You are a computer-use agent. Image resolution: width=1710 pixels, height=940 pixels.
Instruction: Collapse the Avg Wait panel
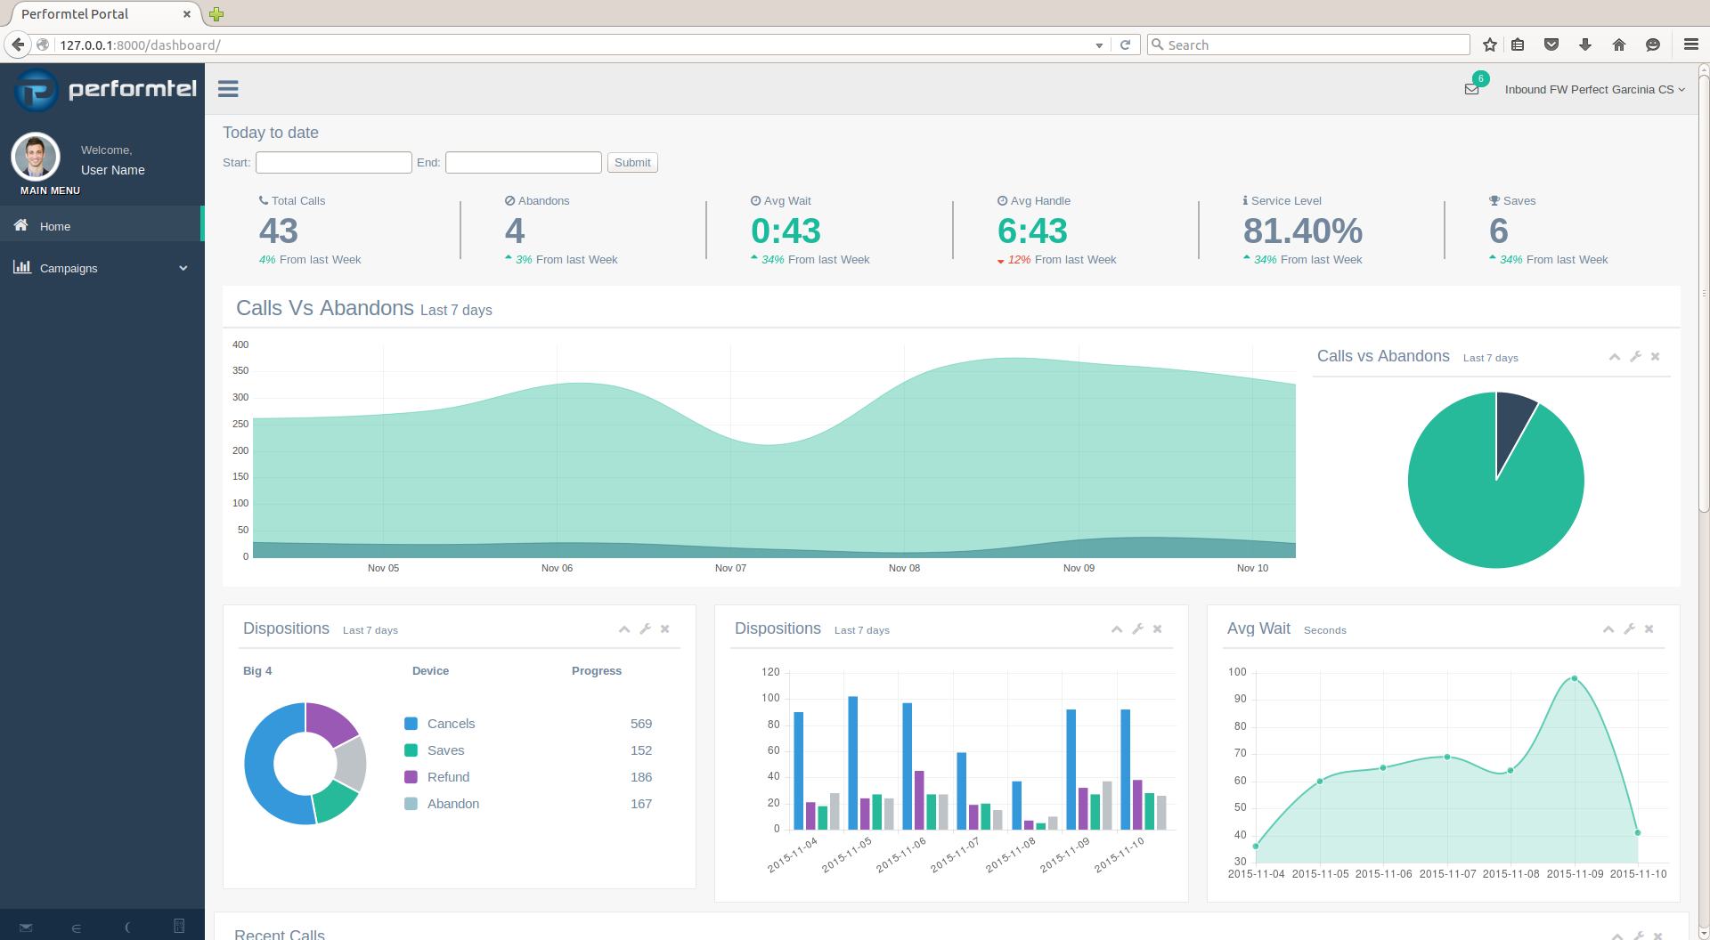[x=1608, y=629]
